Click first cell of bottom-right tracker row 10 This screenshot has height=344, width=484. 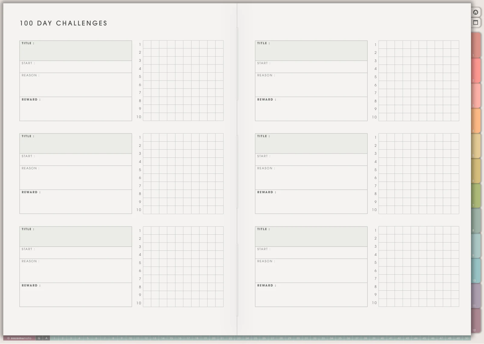pyautogui.click(x=383, y=303)
